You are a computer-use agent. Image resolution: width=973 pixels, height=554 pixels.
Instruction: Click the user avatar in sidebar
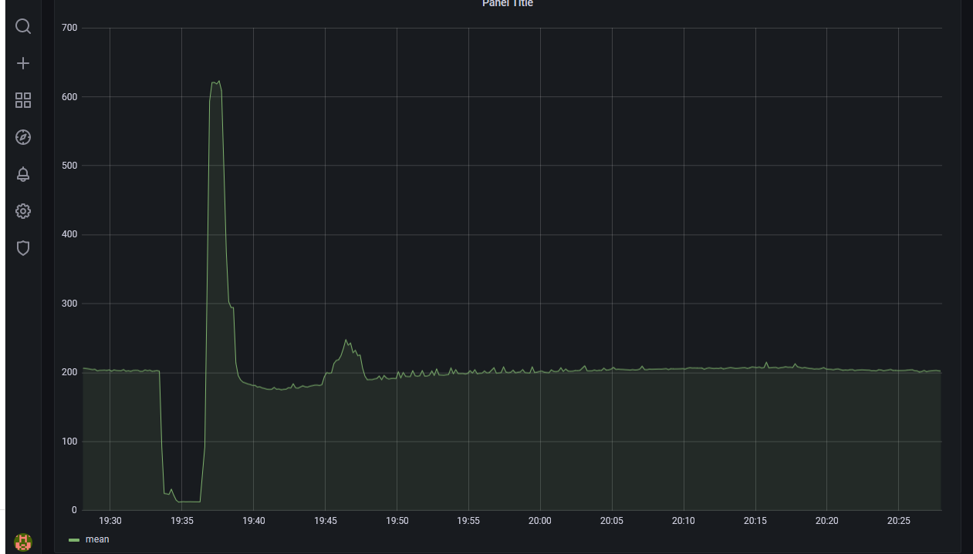23,542
